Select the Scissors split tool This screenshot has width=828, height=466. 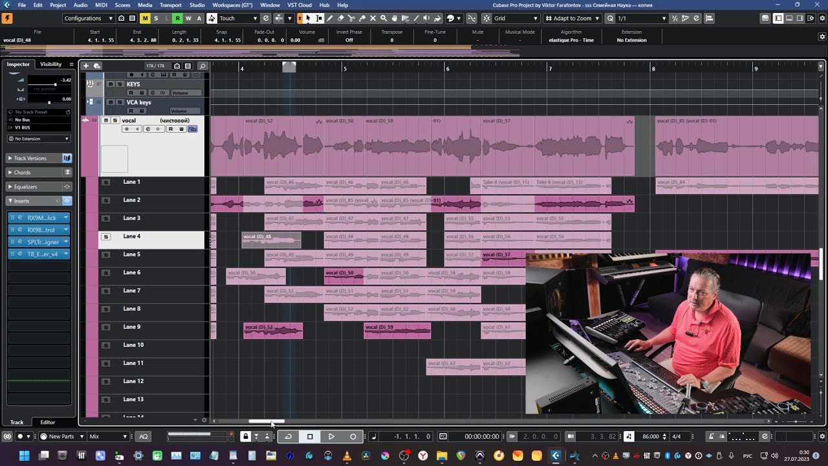[351, 18]
